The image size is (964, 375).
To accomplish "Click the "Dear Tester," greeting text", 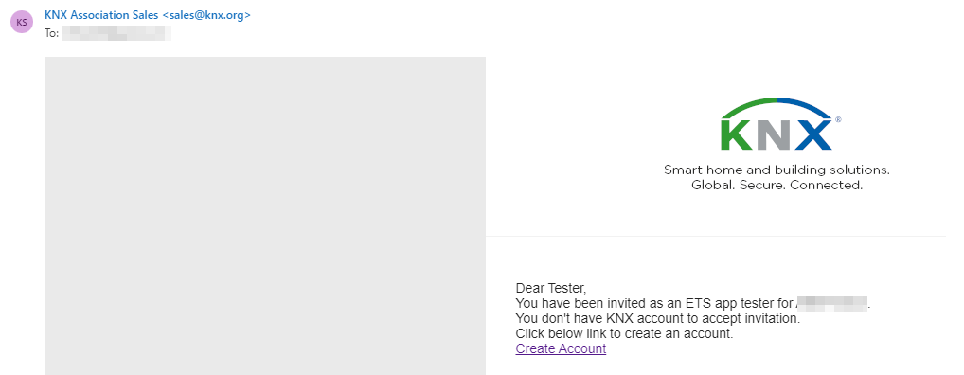I will pos(551,288).
